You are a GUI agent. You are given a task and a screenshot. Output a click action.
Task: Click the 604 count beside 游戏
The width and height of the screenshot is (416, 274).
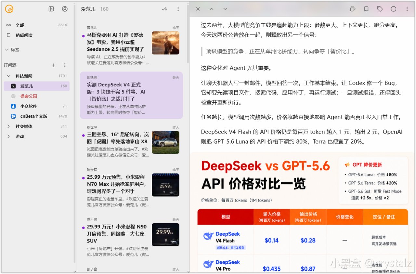click(x=64, y=137)
